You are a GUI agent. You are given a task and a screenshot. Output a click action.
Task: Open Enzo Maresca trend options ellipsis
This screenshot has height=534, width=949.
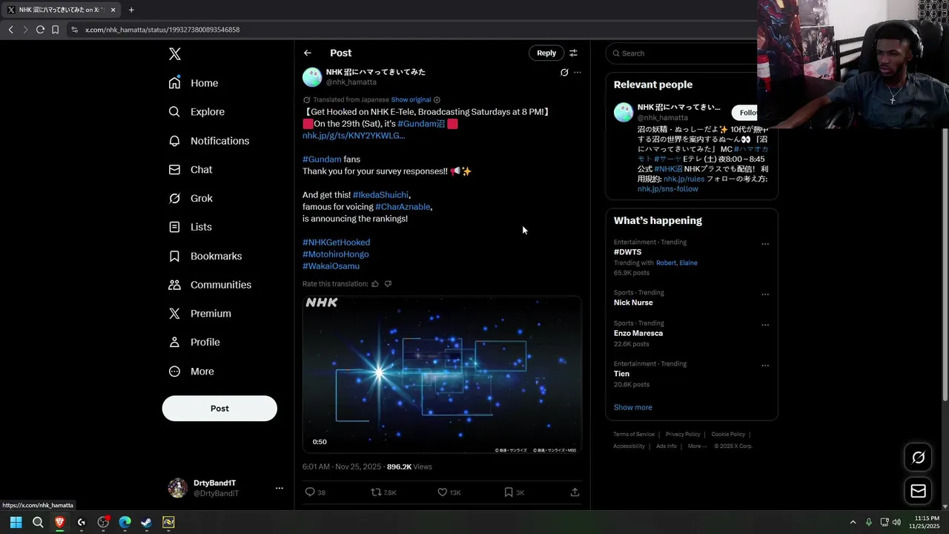(765, 325)
